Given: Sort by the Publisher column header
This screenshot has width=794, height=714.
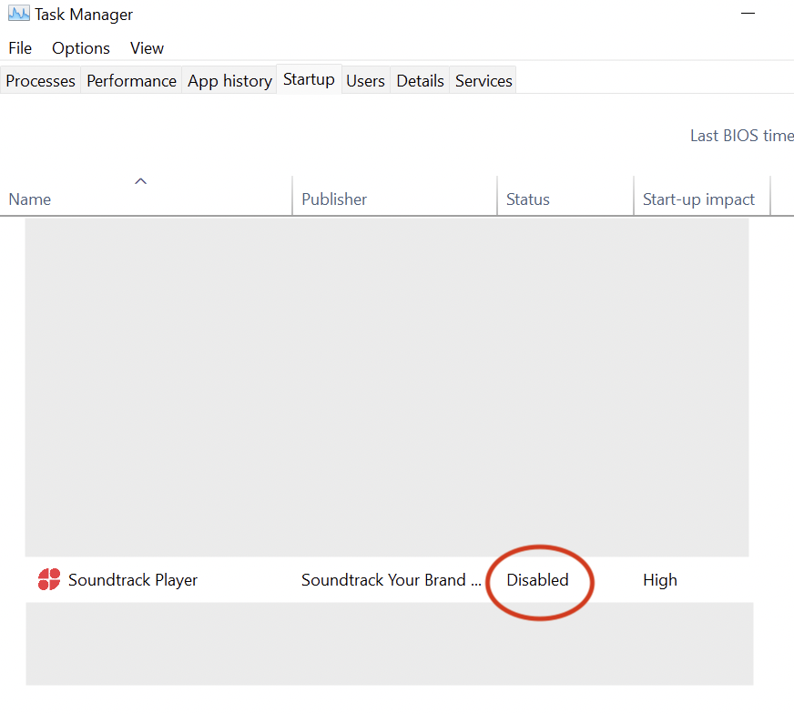Looking at the screenshot, I should point(395,197).
